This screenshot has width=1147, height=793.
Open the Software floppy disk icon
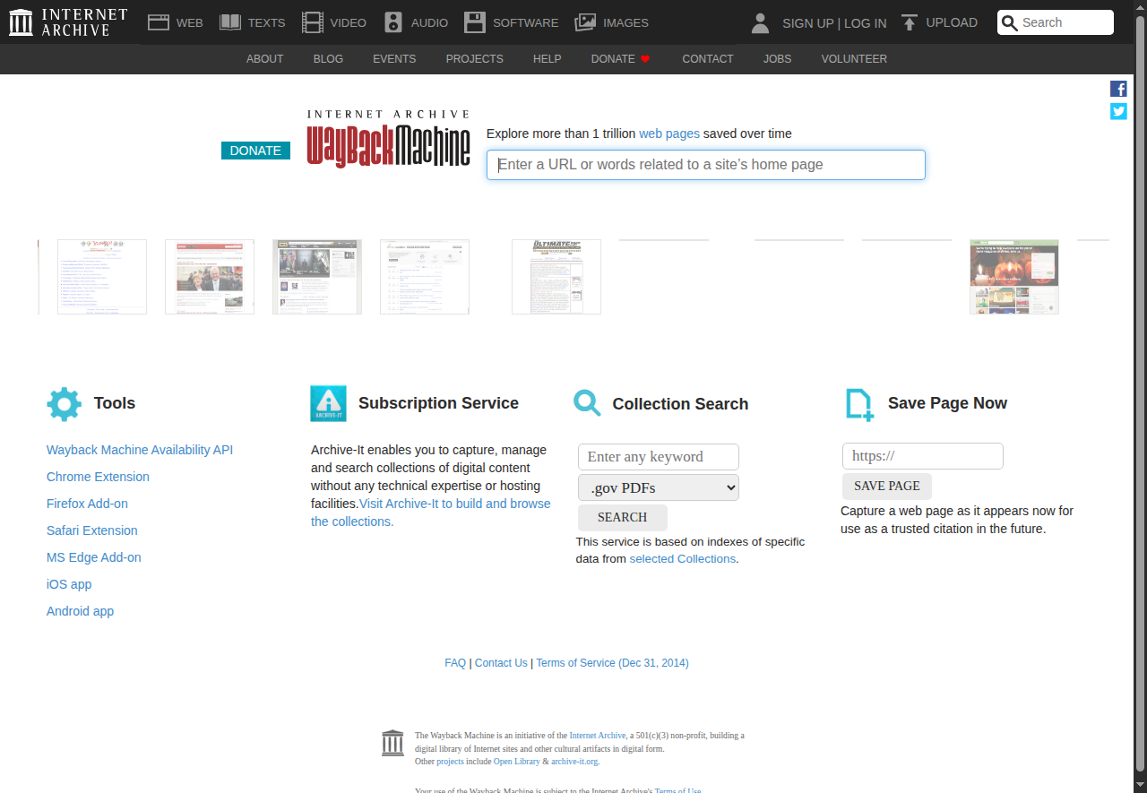pos(475,22)
